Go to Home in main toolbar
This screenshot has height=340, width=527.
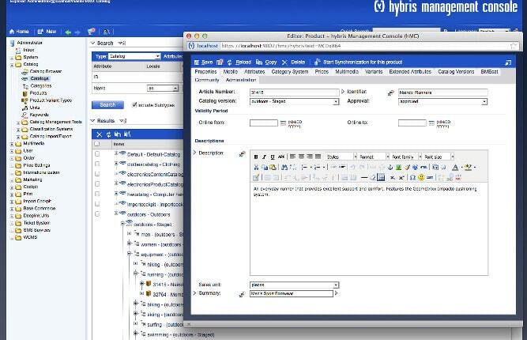coord(19,32)
